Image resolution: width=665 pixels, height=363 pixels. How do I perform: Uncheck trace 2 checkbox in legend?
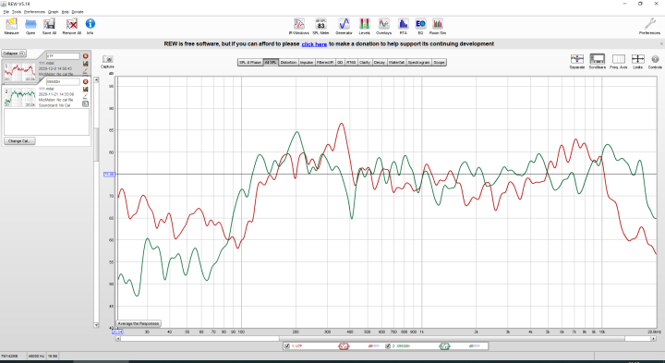[388, 346]
